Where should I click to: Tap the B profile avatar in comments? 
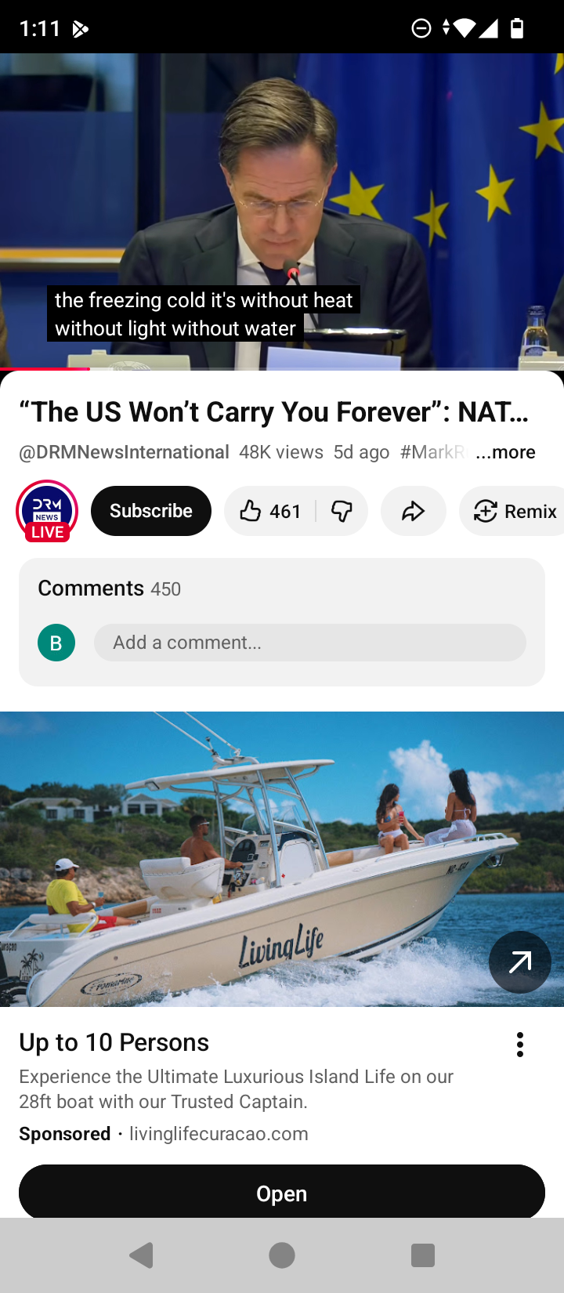pyautogui.click(x=56, y=643)
